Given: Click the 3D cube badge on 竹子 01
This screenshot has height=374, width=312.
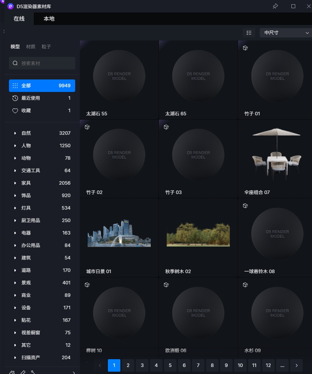Looking at the screenshot, I should [245, 48].
